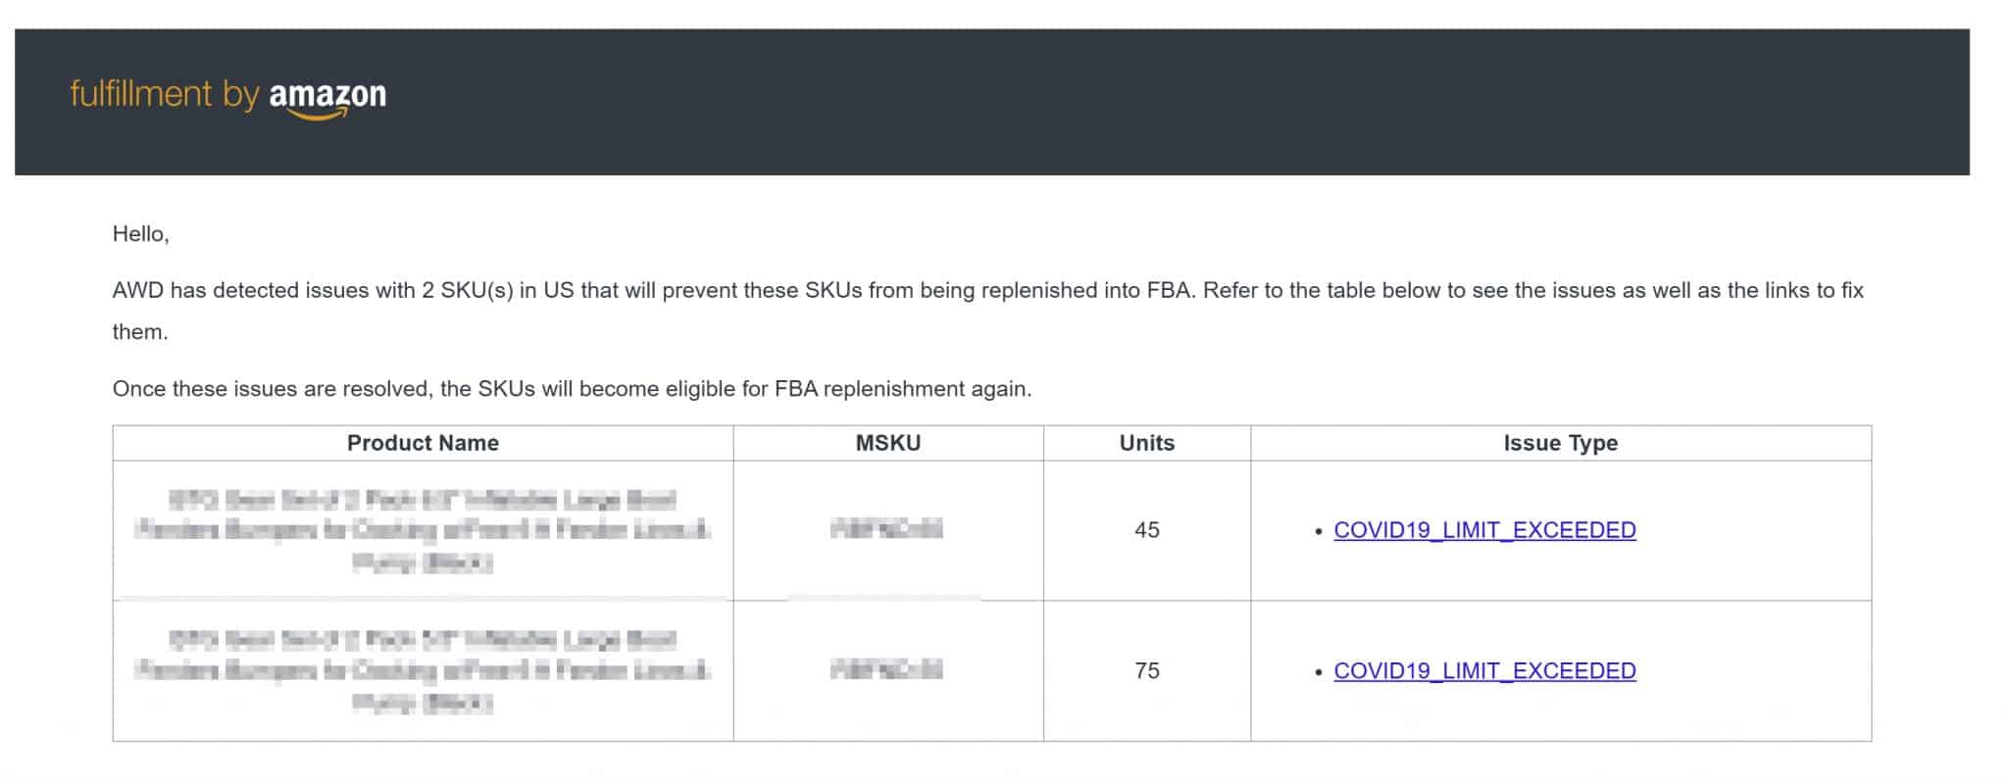Image resolution: width=2008 pixels, height=779 pixels.
Task: Click the blurred product name in second row
Action: point(423,671)
